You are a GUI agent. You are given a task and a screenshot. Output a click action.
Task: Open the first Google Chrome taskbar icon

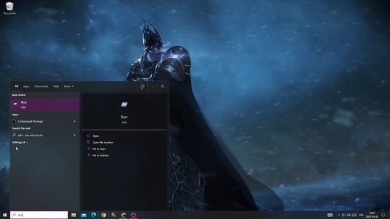(x=104, y=215)
